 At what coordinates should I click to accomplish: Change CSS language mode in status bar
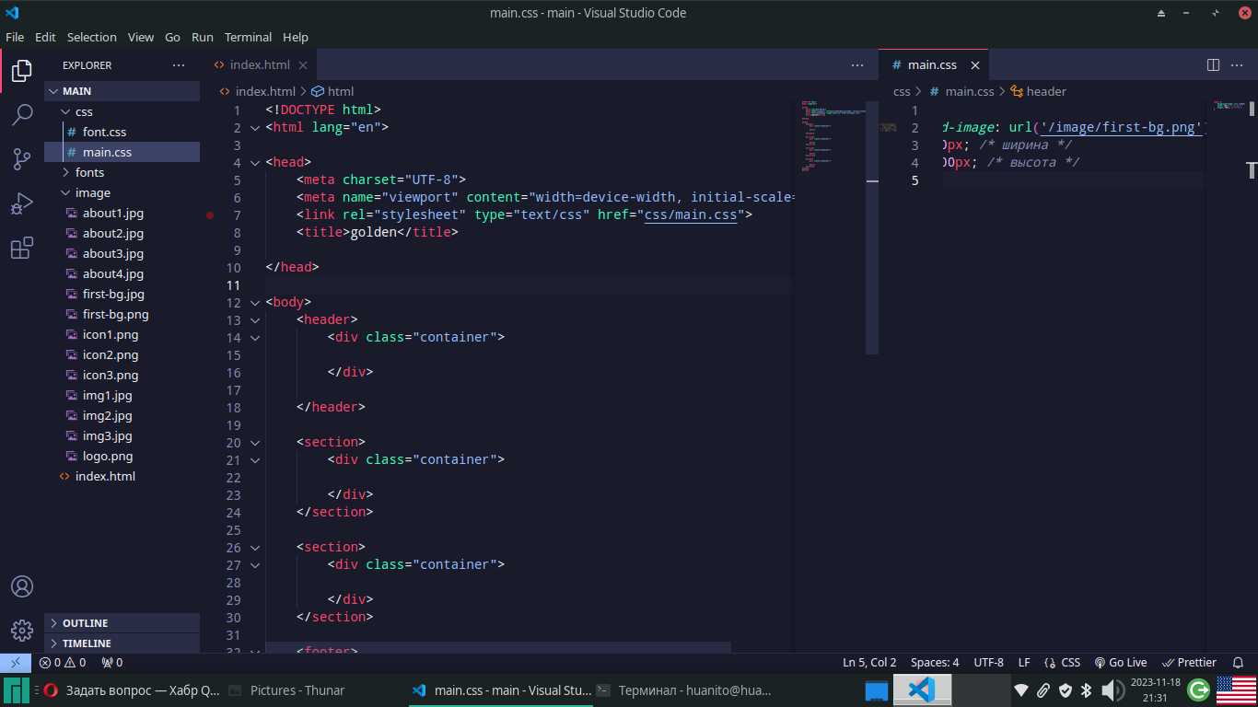click(x=1063, y=663)
